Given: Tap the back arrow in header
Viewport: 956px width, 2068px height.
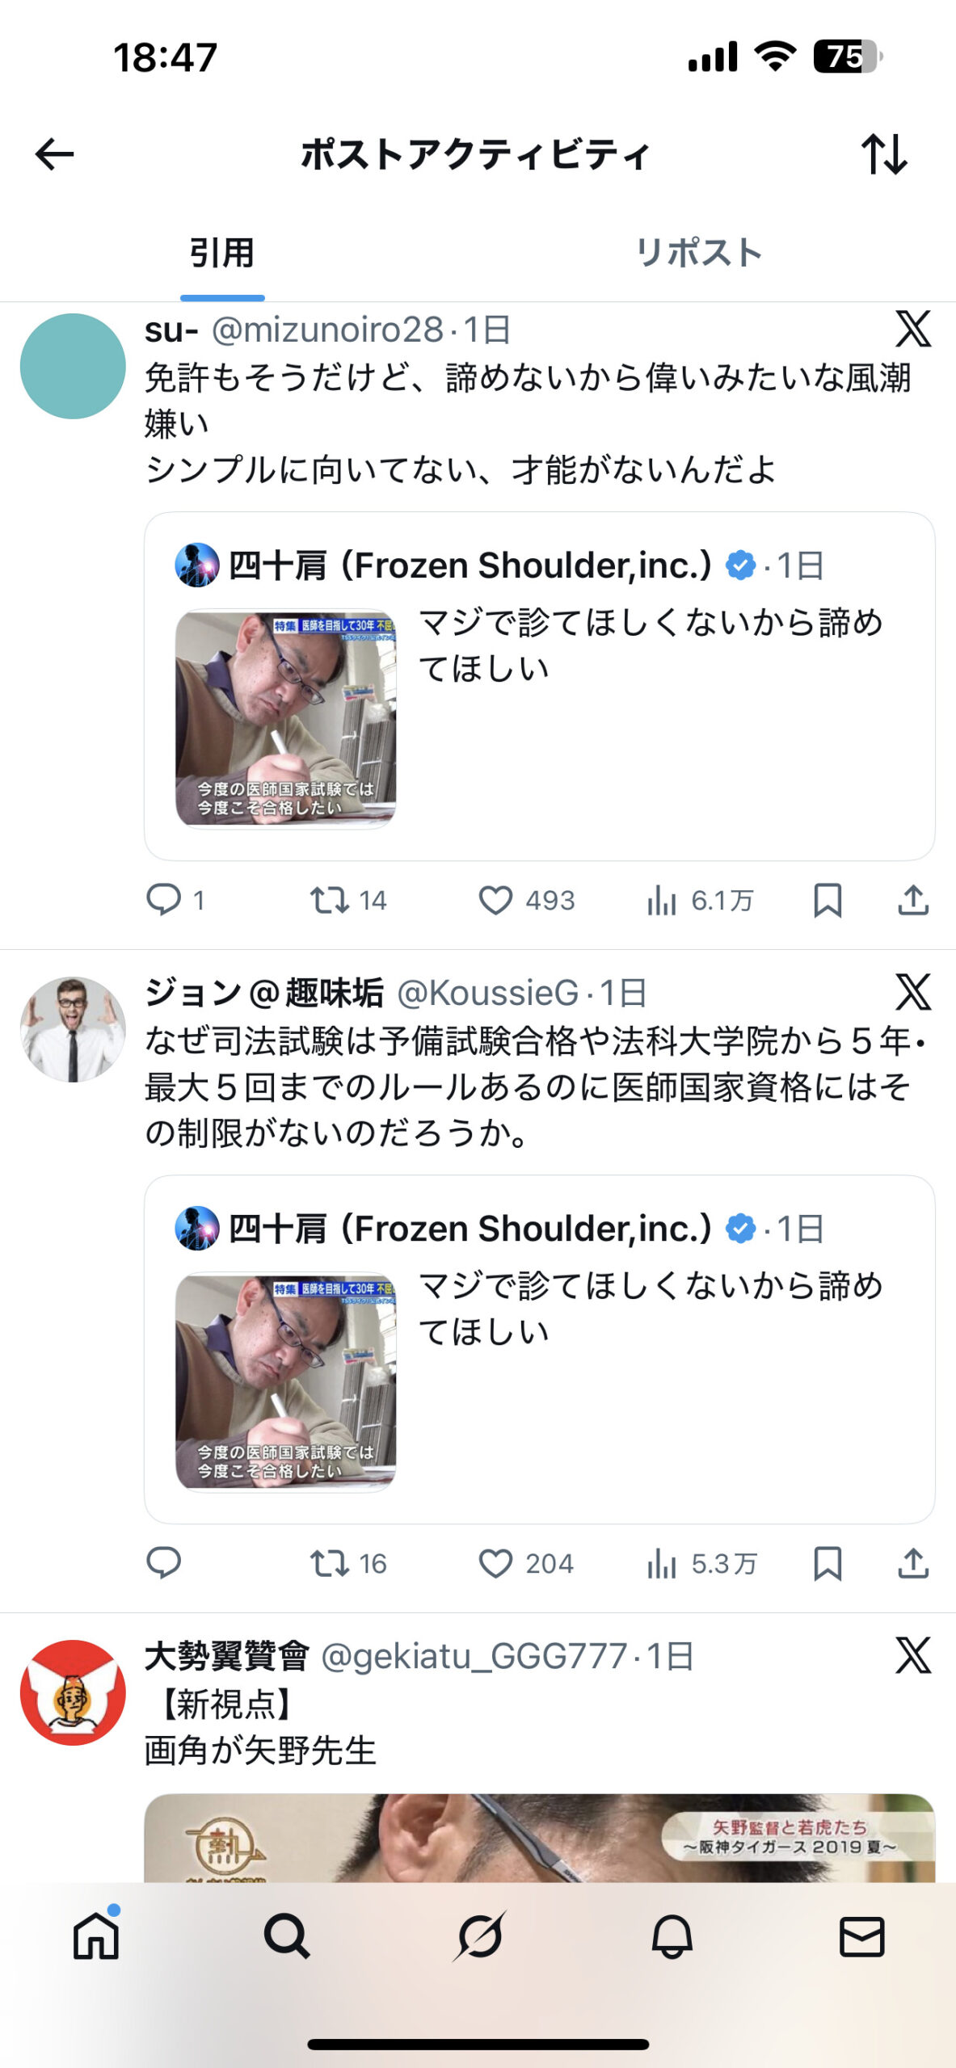Looking at the screenshot, I should [55, 154].
